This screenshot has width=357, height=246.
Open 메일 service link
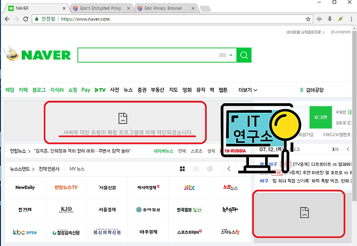[x=10, y=90]
